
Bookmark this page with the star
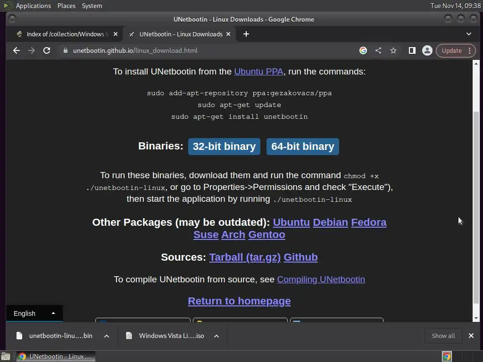pyautogui.click(x=393, y=50)
